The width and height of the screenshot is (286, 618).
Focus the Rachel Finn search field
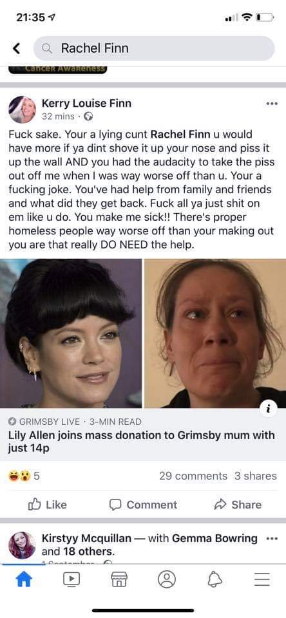pyautogui.click(x=154, y=48)
